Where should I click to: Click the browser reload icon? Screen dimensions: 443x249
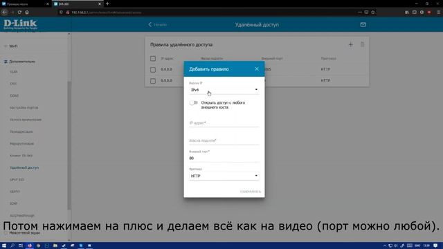point(19,12)
